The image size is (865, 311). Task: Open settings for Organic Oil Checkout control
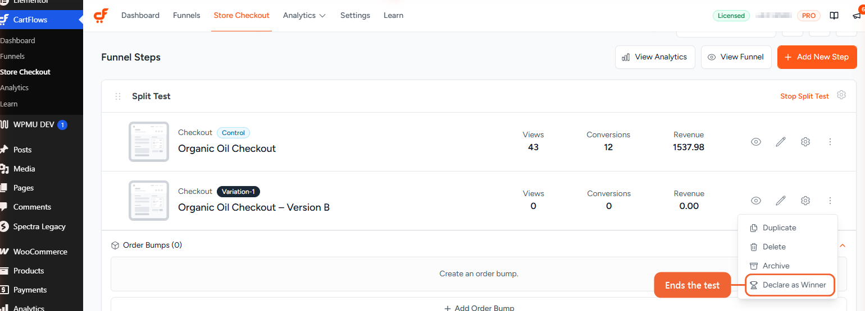pos(805,142)
